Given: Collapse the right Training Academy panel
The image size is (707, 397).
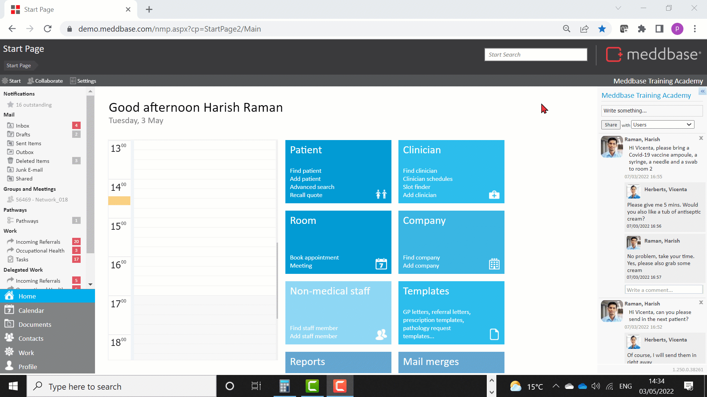Looking at the screenshot, I should [702, 91].
